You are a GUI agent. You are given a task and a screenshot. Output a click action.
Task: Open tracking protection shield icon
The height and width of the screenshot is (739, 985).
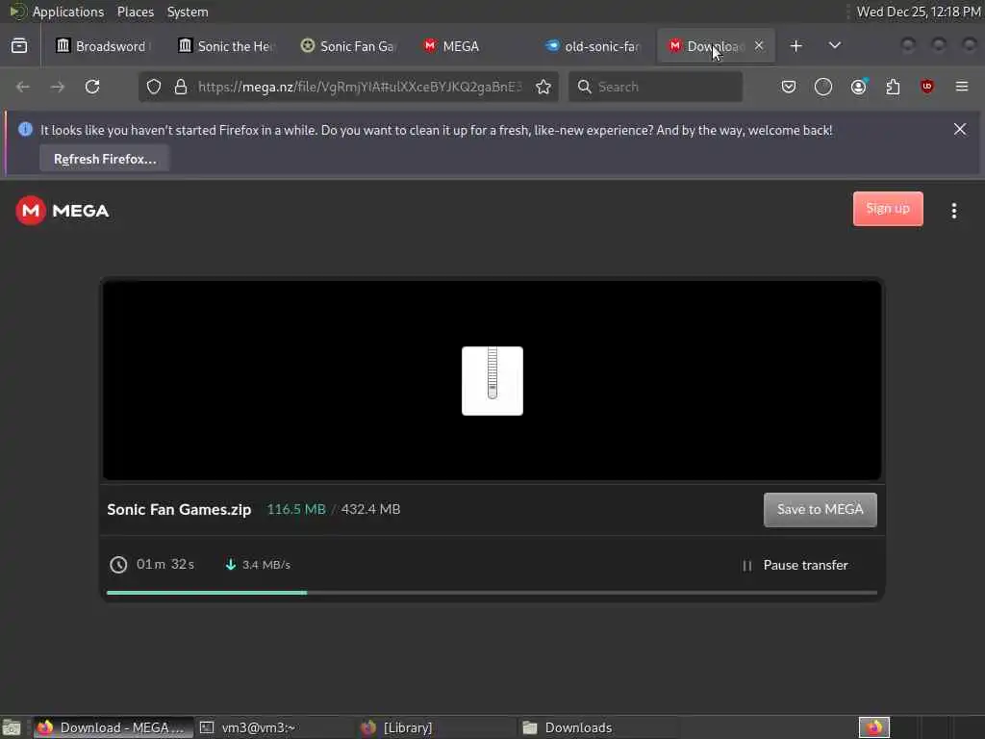coord(154,87)
